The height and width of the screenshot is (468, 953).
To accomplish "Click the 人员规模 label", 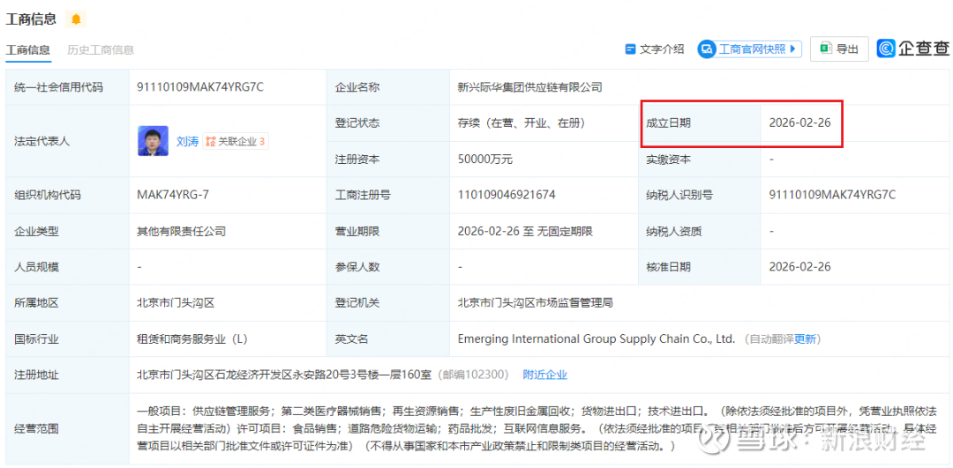I will click(36, 266).
